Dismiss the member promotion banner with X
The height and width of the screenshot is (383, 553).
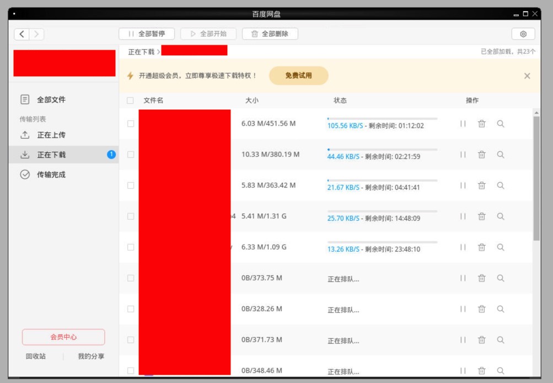point(528,76)
